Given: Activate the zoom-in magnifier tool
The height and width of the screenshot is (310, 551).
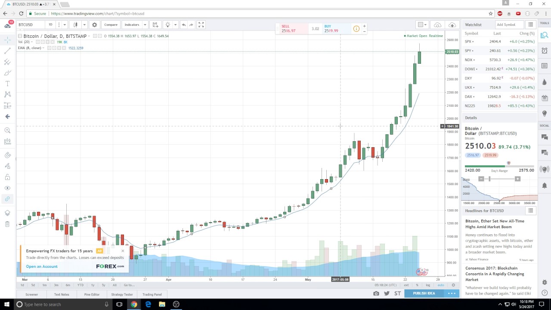Looking at the screenshot, I should 7,130.
